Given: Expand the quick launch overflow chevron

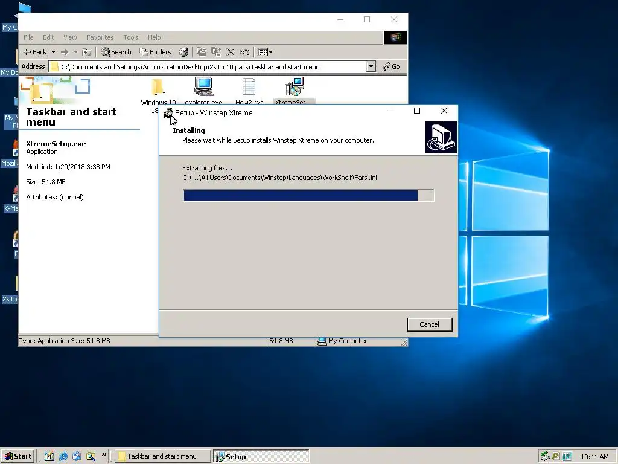Looking at the screenshot, I should click(x=104, y=454).
